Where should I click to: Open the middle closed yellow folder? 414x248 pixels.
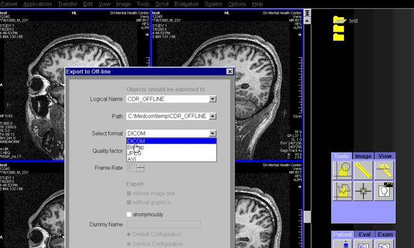tap(338, 29)
